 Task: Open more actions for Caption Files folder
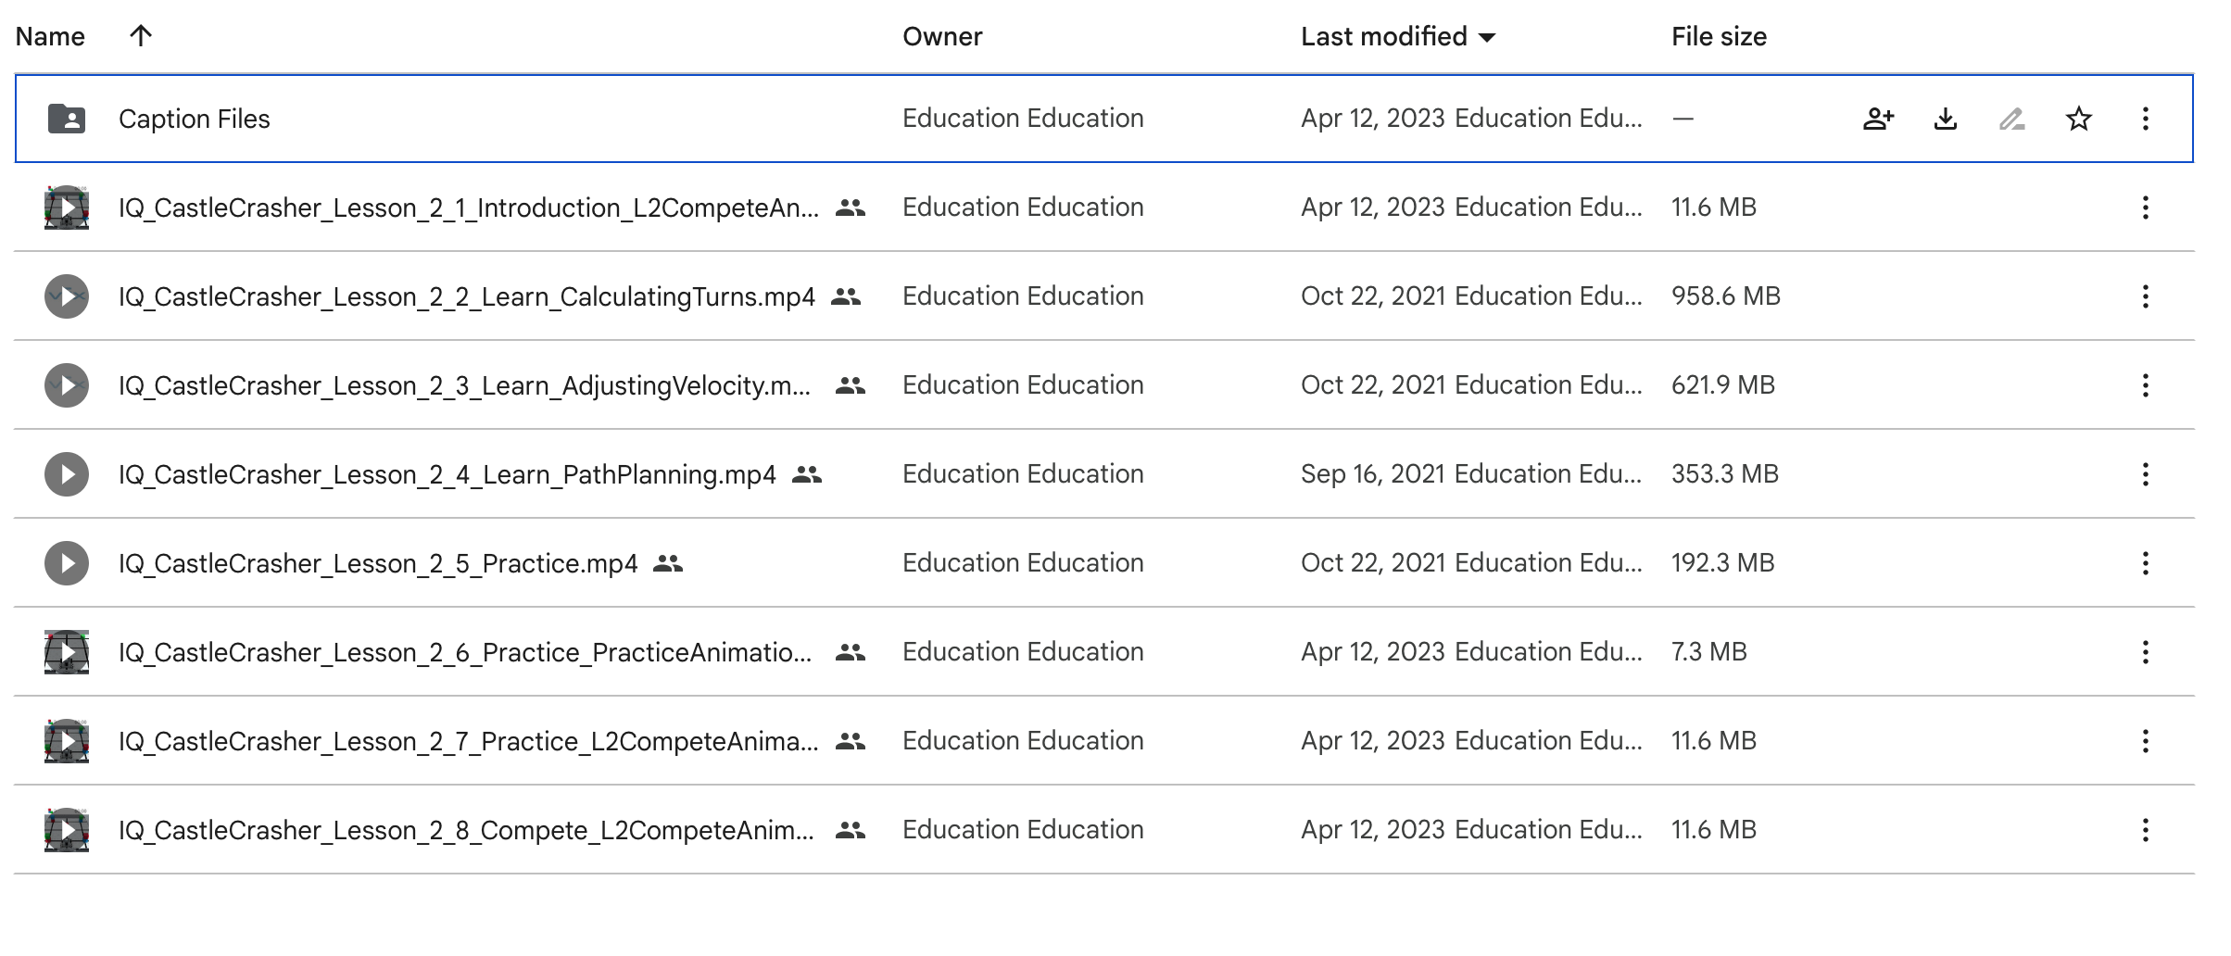[x=2145, y=119]
